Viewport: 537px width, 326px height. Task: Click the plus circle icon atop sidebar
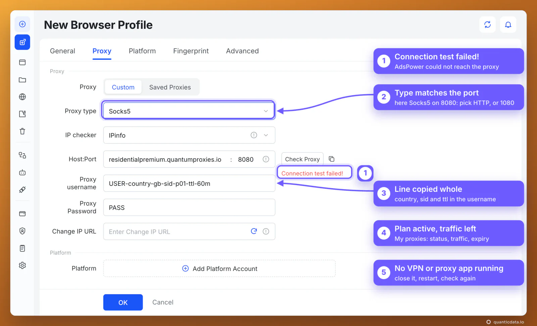pyautogui.click(x=22, y=24)
